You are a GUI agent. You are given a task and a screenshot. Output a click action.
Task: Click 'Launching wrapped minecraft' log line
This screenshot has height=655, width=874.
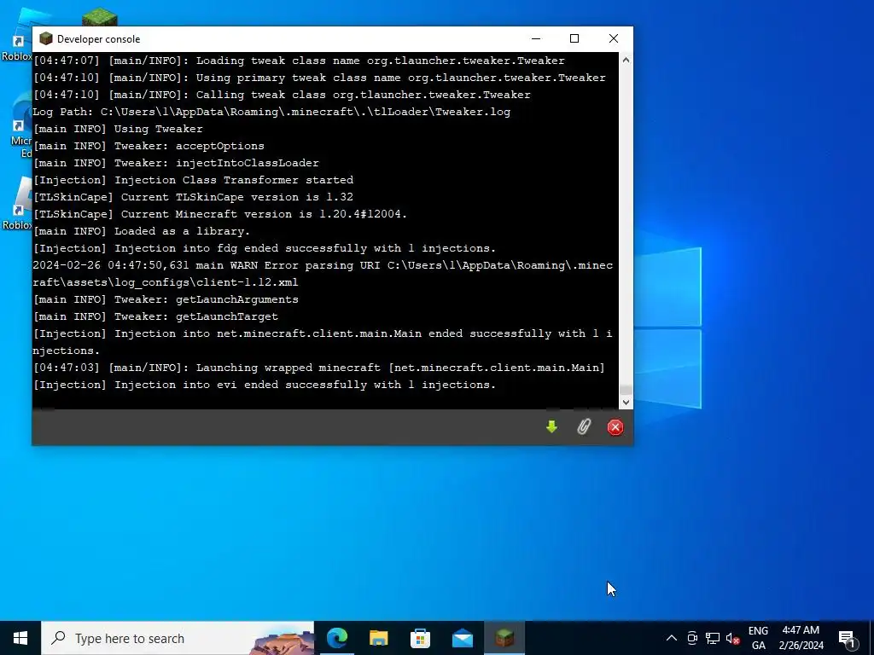click(x=319, y=368)
